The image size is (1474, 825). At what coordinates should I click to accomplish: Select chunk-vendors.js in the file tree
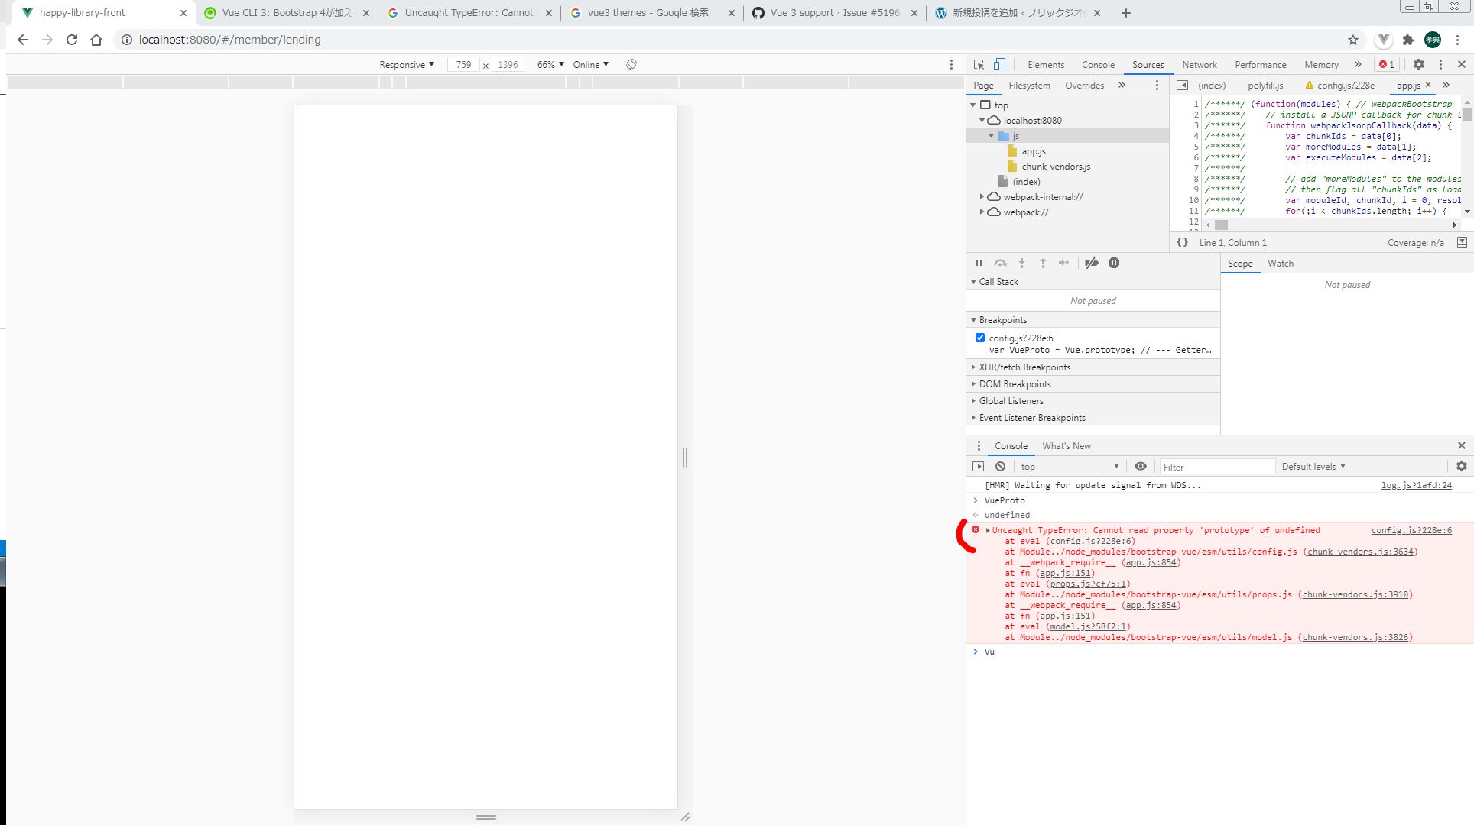point(1055,167)
